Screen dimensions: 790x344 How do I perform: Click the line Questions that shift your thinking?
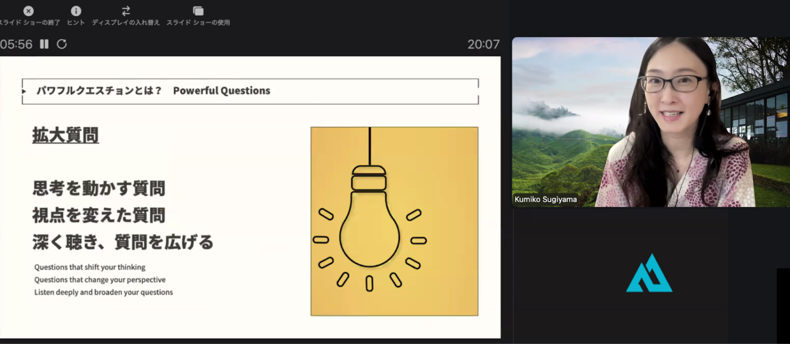[90, 267]
